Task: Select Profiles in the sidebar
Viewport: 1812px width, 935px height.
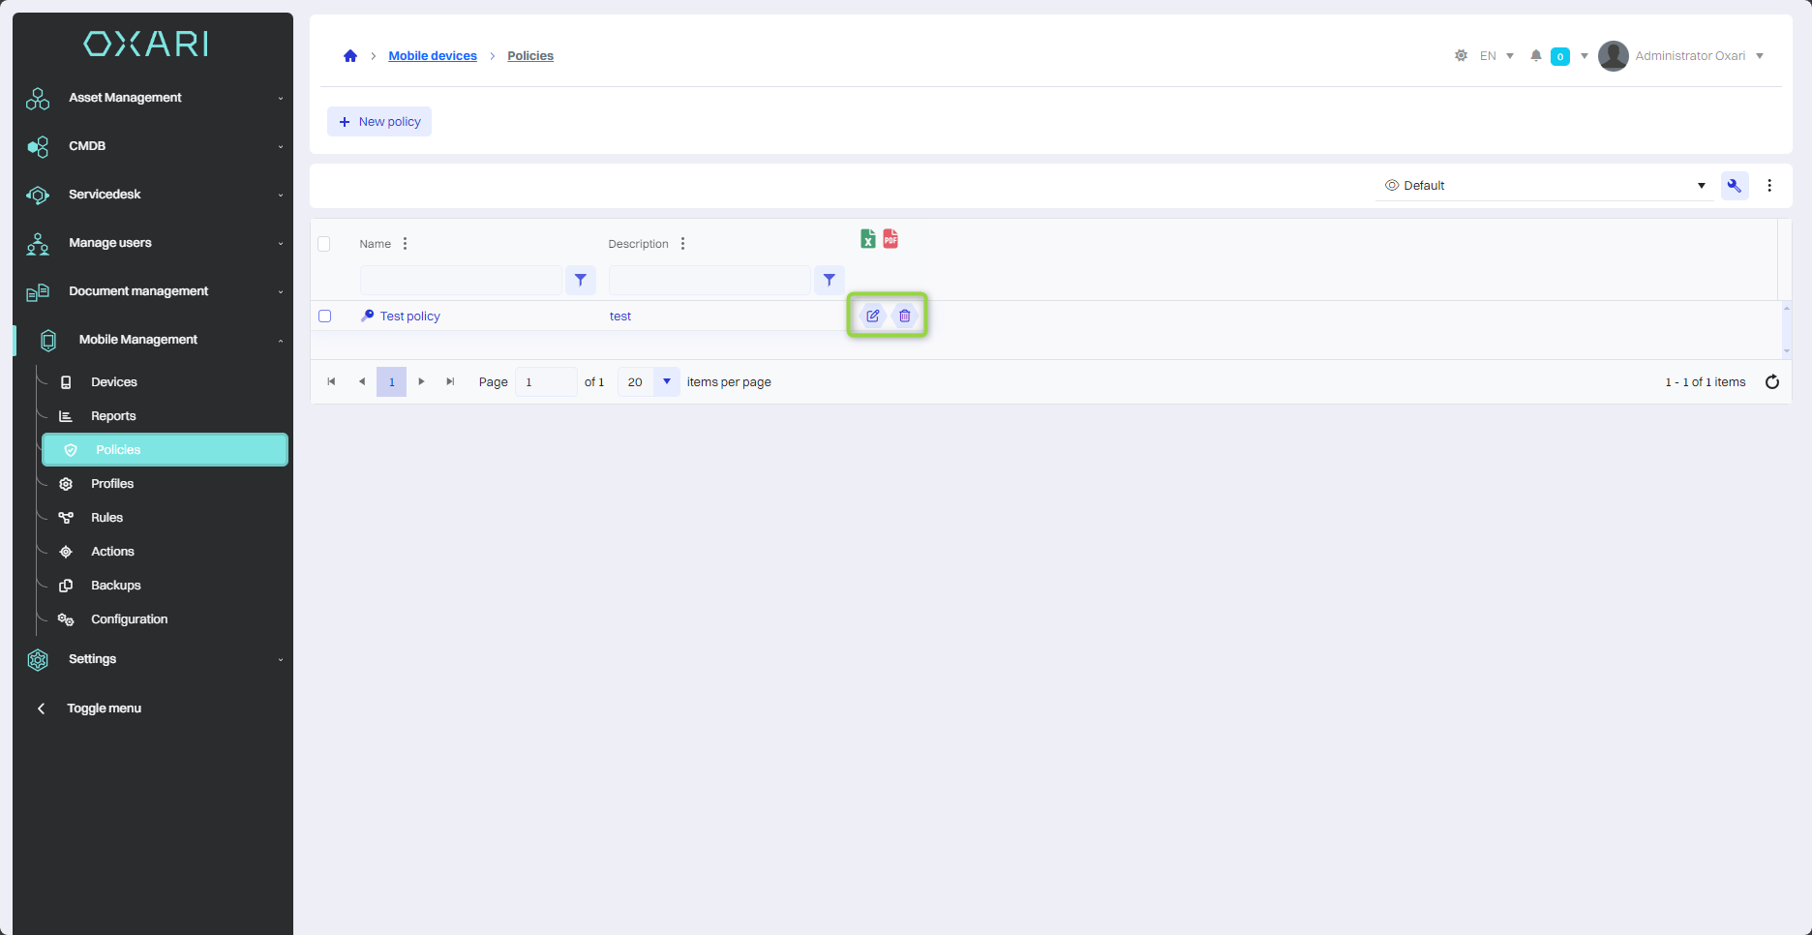Action: (x=112, y=484)
